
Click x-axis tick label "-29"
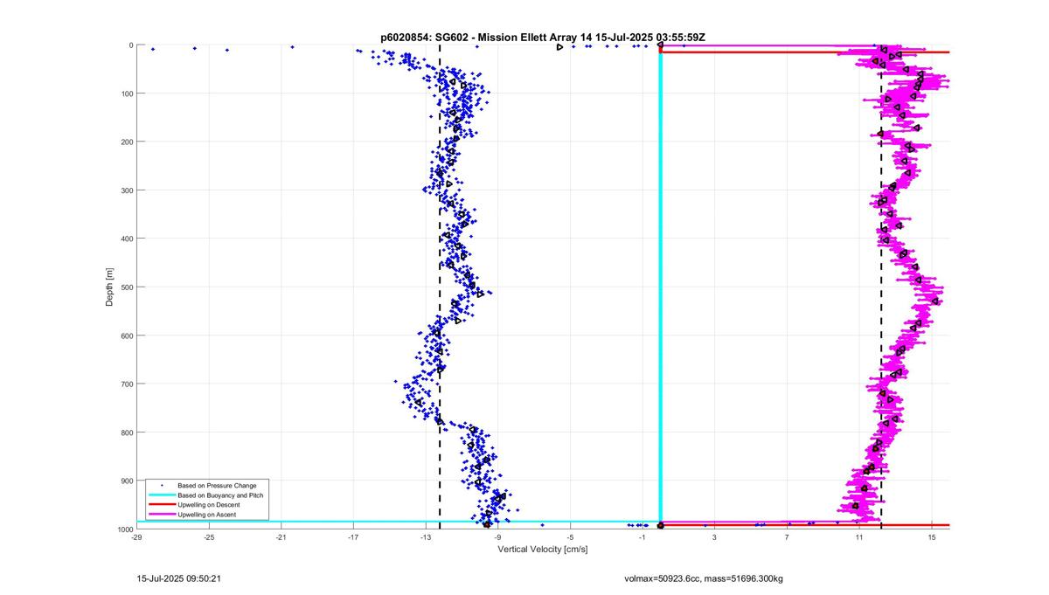136,537
